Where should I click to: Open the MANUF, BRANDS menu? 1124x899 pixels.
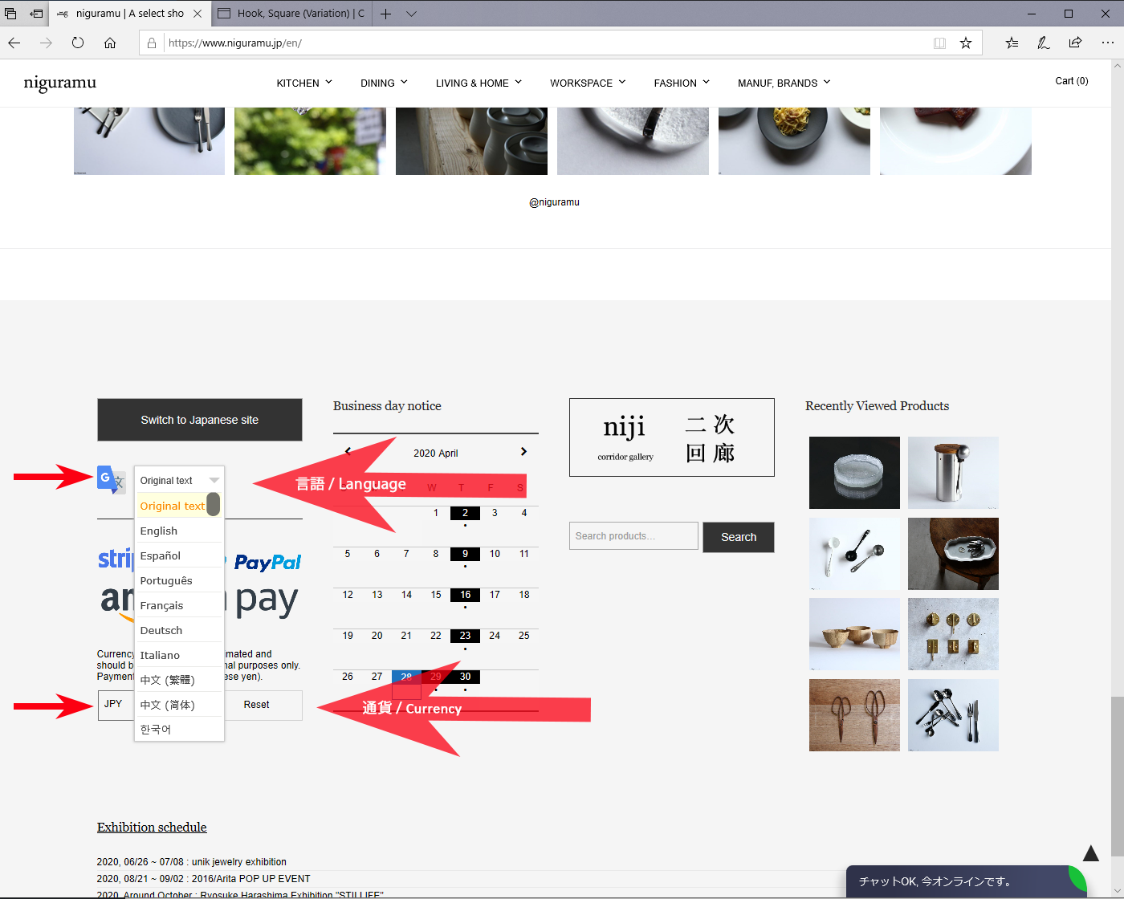(x=784, y=83)
